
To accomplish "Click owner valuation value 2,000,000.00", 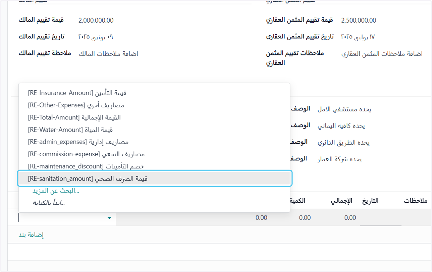I will (96, 21).
